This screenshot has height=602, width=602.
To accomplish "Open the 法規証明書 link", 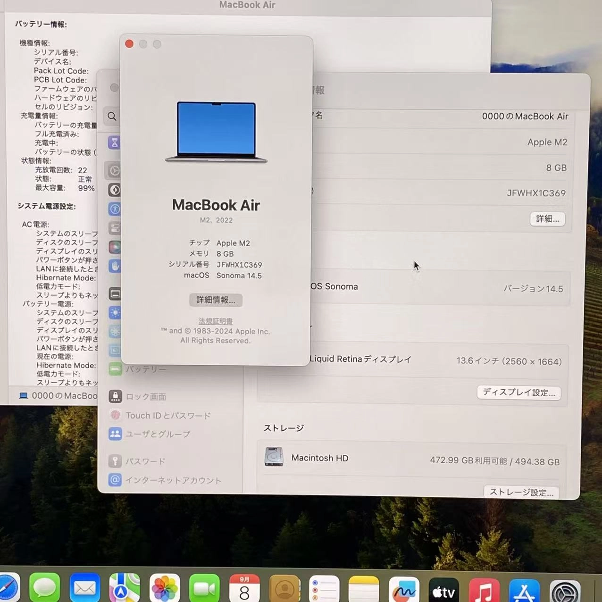I will click(x=216, y=321).
